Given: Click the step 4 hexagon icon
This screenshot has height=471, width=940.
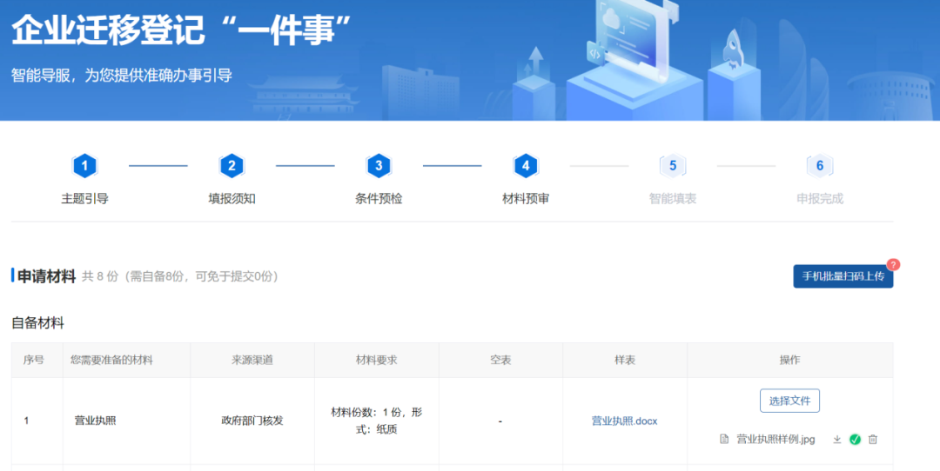Looking at the screenshot, I should click(x=526, y=165).
